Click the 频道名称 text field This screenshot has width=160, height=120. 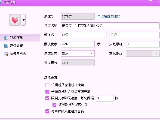(x=110, y=26)
